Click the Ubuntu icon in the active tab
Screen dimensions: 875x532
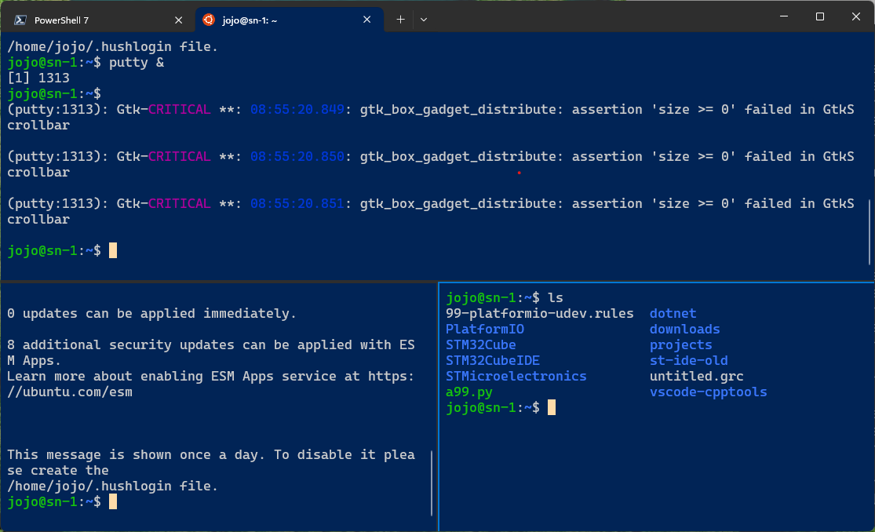pyautogui.click(x=209, y=20)
